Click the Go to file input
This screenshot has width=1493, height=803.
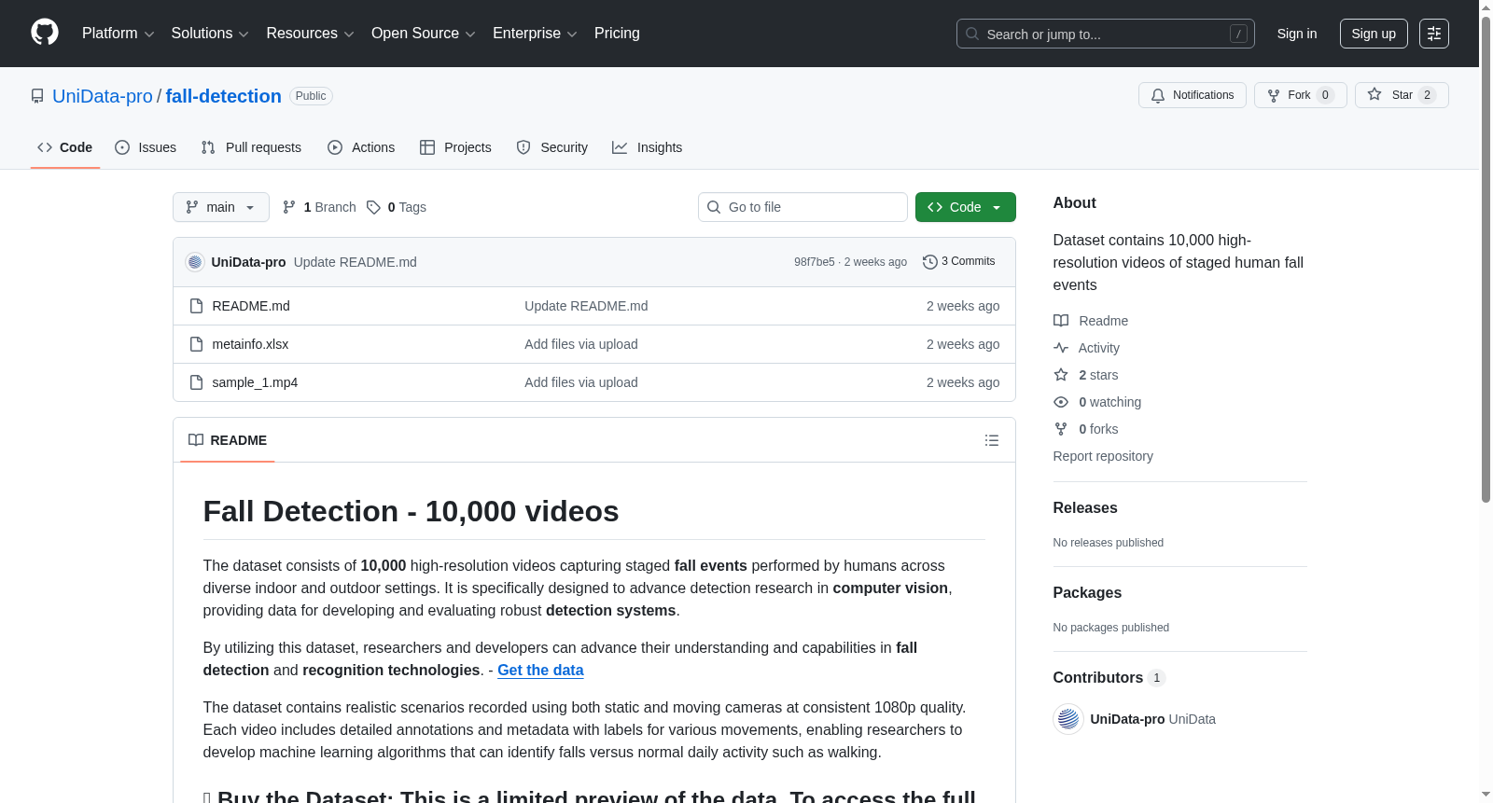point(802,207)
